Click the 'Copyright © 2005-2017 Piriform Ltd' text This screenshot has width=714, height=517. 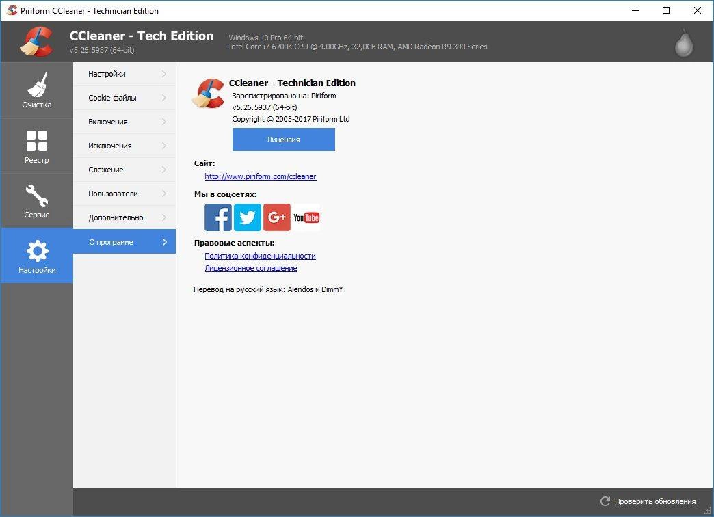(291, 119)
